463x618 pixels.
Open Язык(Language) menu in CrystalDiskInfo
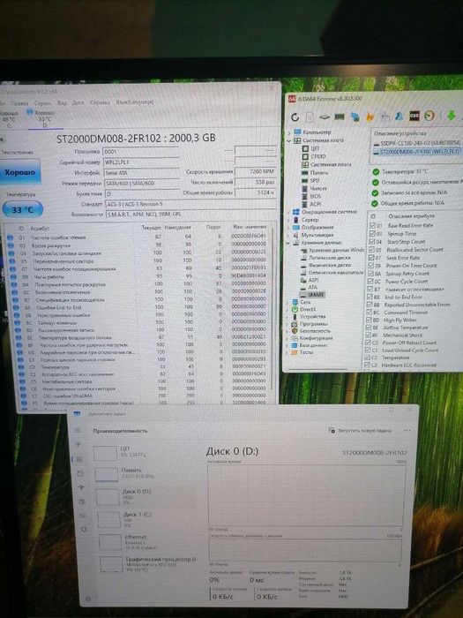pos(135,102)
